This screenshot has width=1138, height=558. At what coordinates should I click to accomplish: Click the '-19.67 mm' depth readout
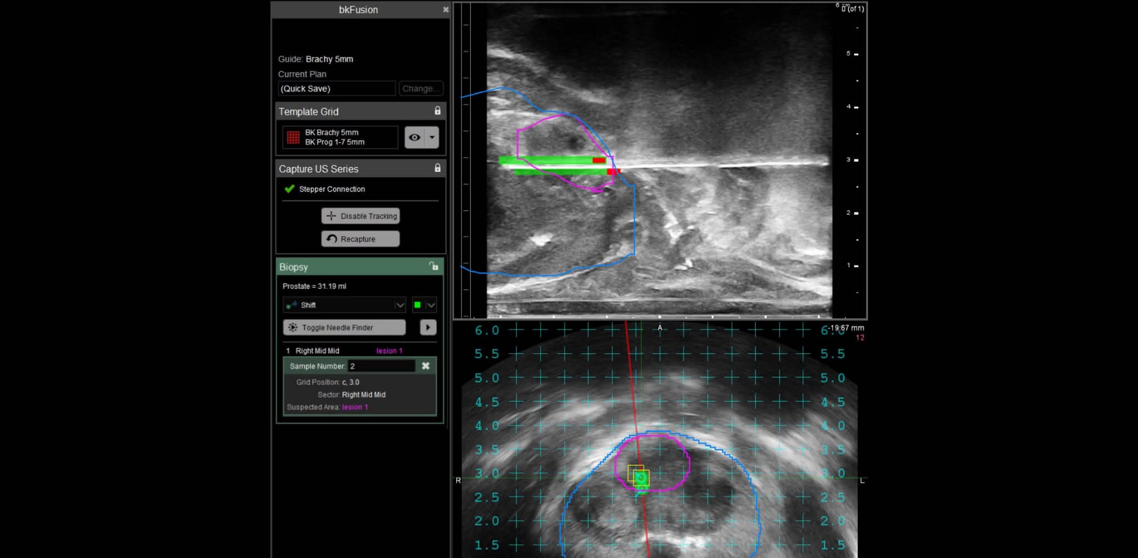pyautogui.click(x=846, y=328)
